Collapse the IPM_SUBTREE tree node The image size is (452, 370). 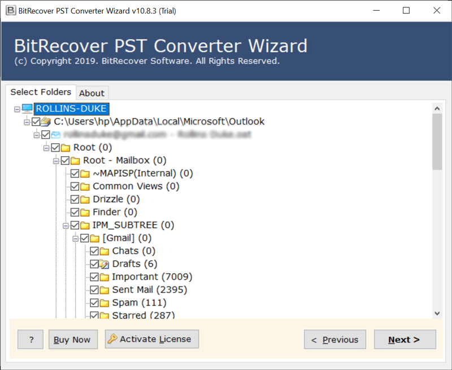click(66, 225)
